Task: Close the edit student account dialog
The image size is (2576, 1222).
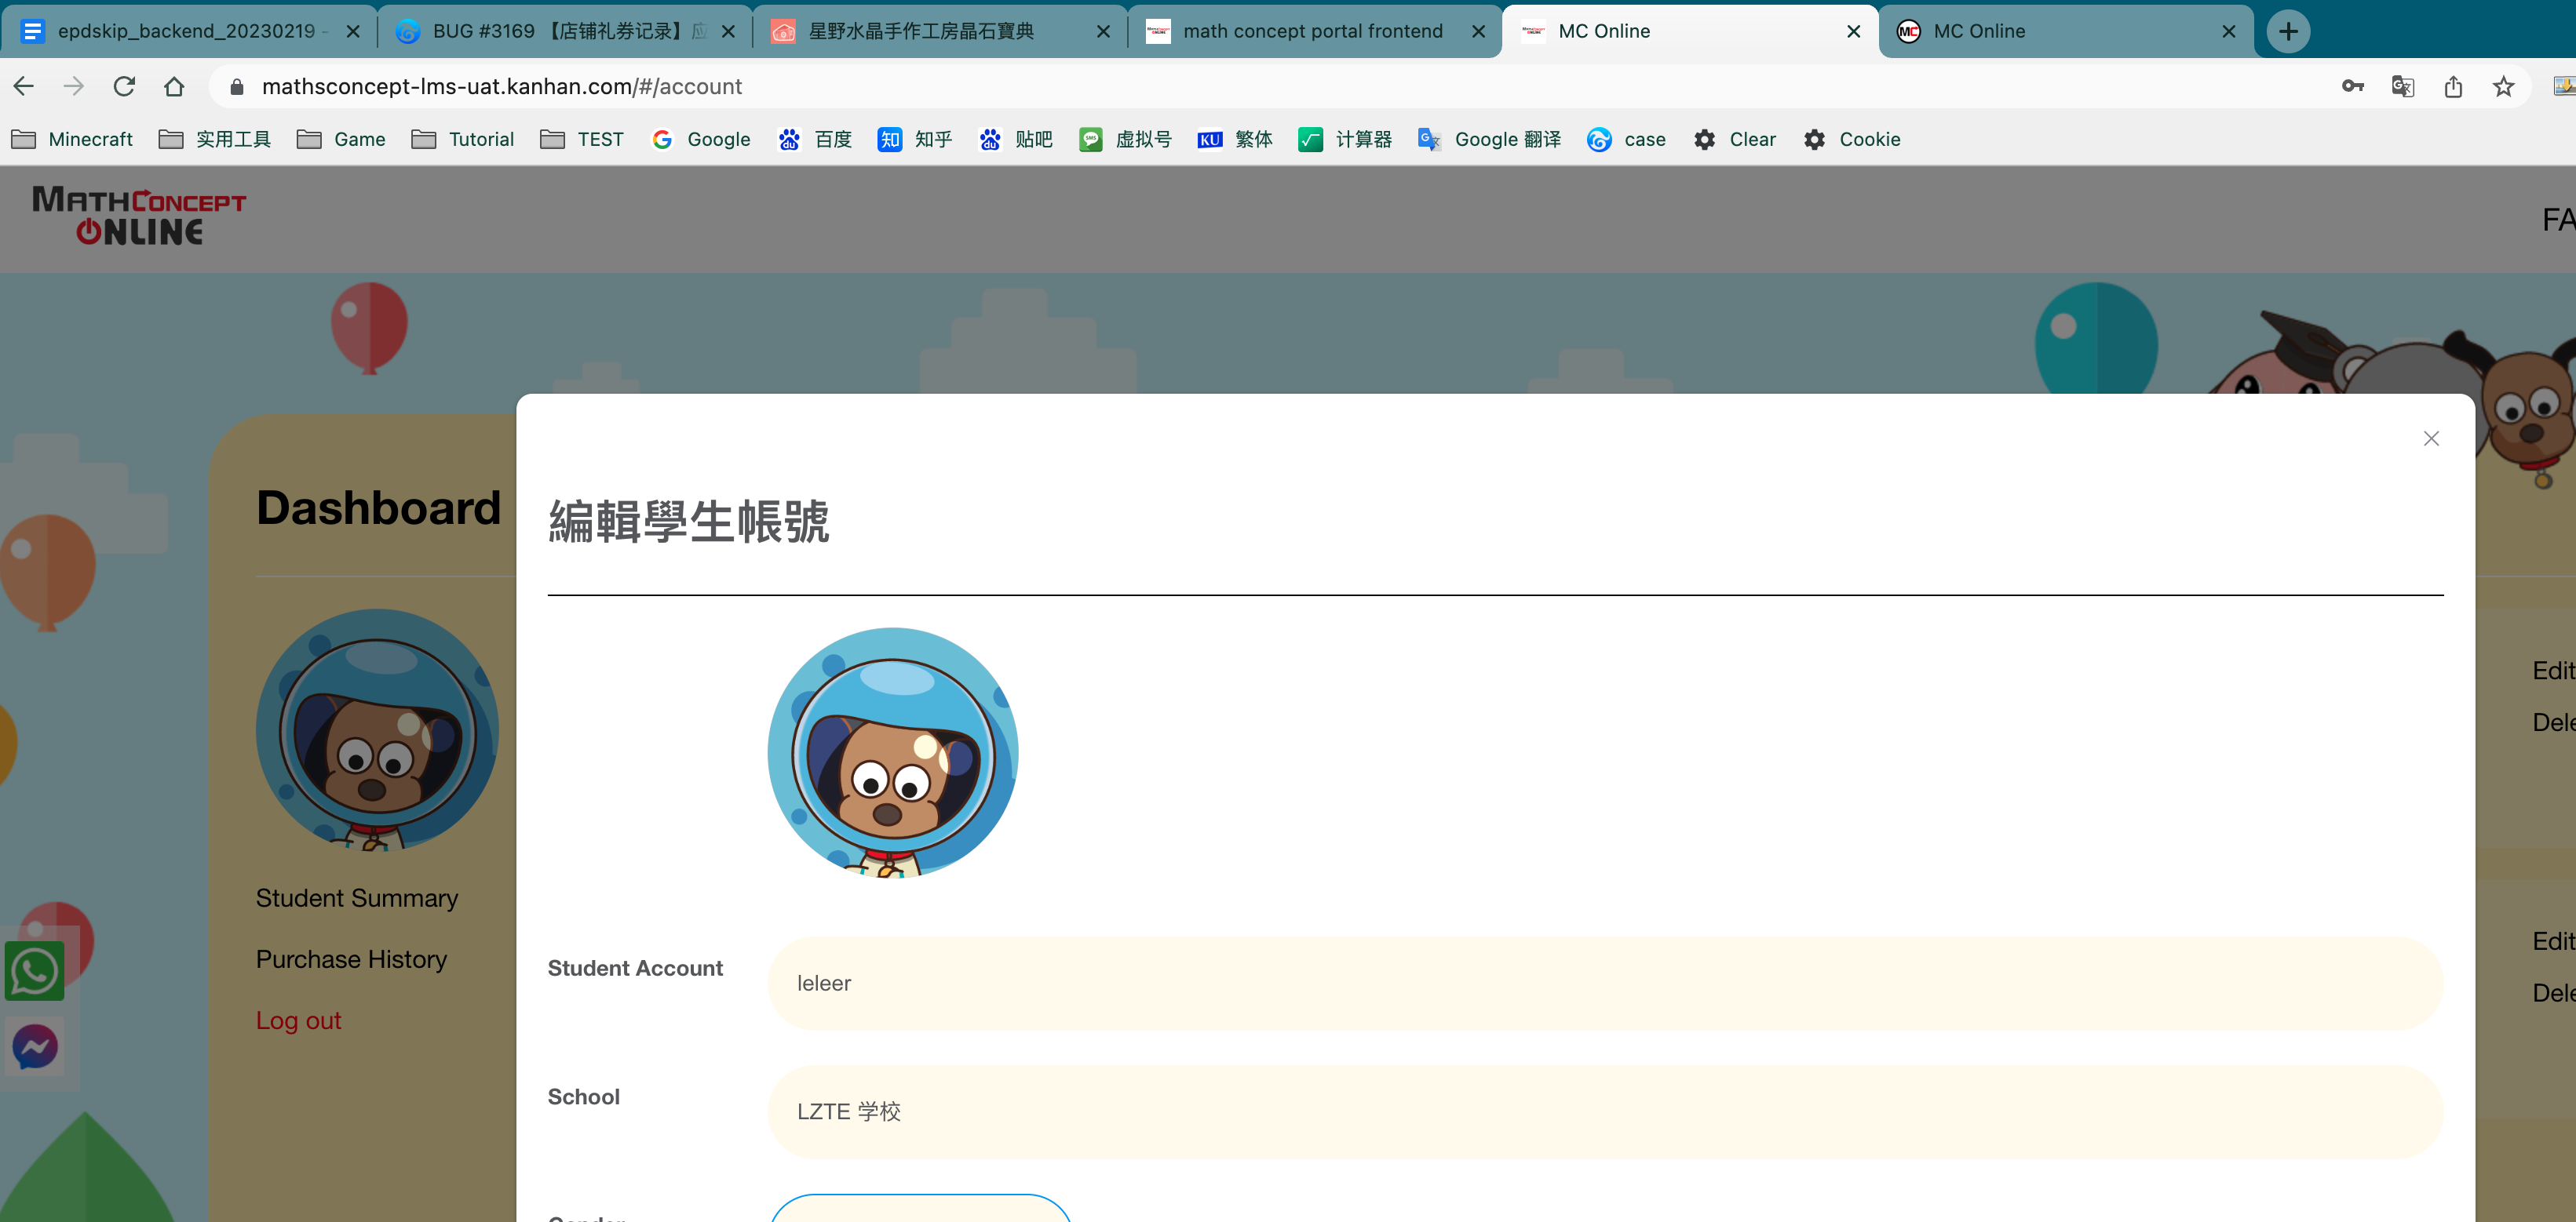Action: pyautogui.click(x=2431, y=438)
